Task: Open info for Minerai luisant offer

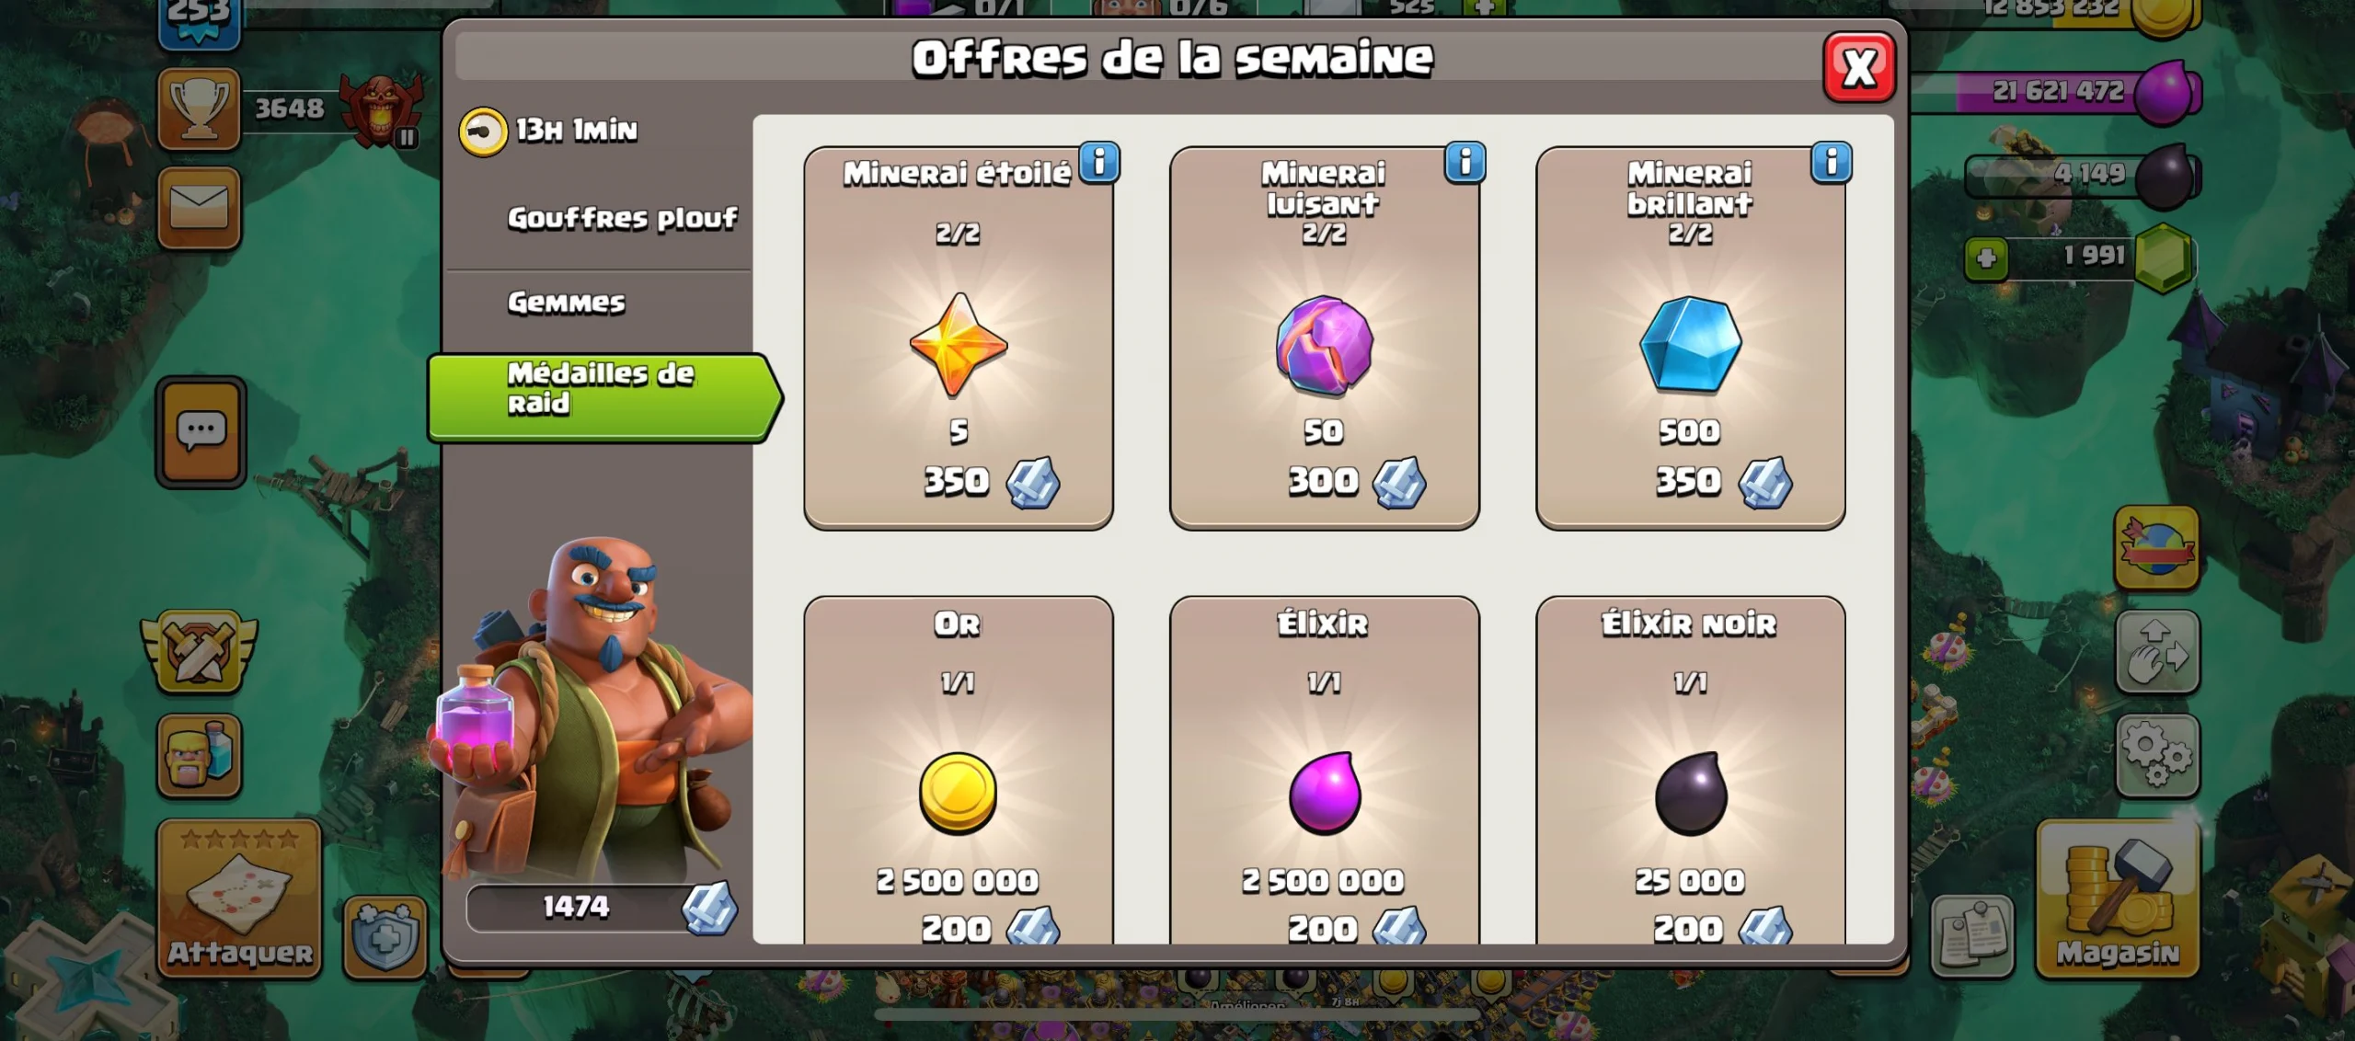Action: pyautogui.click(x=1465, y=163)
